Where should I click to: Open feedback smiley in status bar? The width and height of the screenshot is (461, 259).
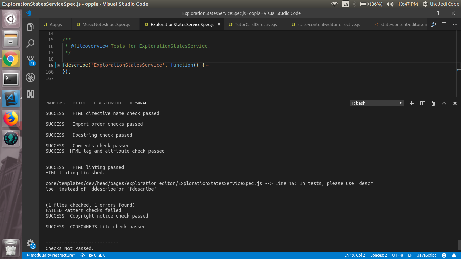pyautogui.click(x=444, y=255)
